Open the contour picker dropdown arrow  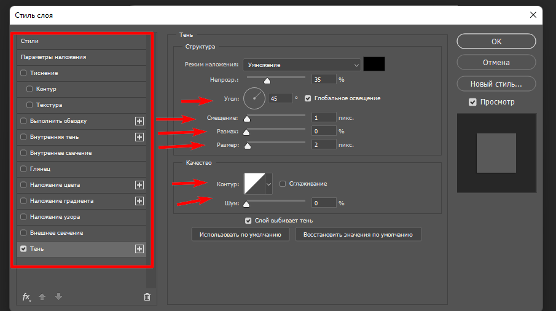[x=268, y=184]
